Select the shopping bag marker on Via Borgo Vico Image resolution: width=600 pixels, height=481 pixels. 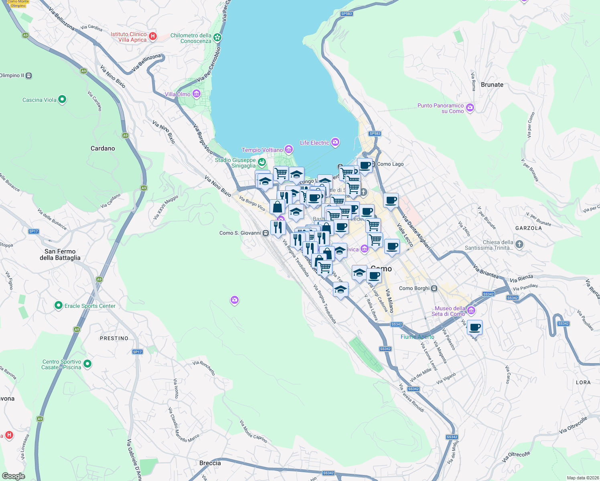click(277, 206)
